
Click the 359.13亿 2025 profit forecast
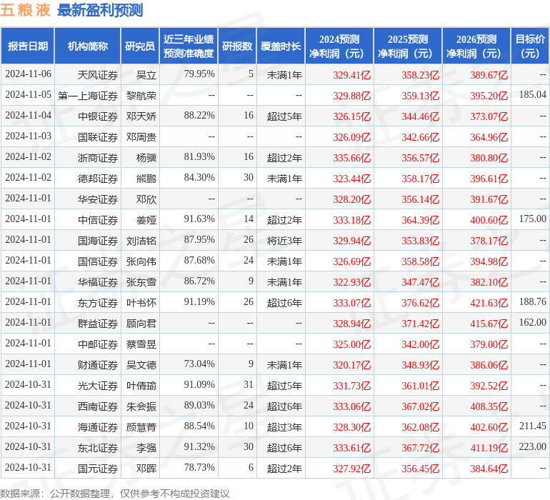tap(420, 96)
